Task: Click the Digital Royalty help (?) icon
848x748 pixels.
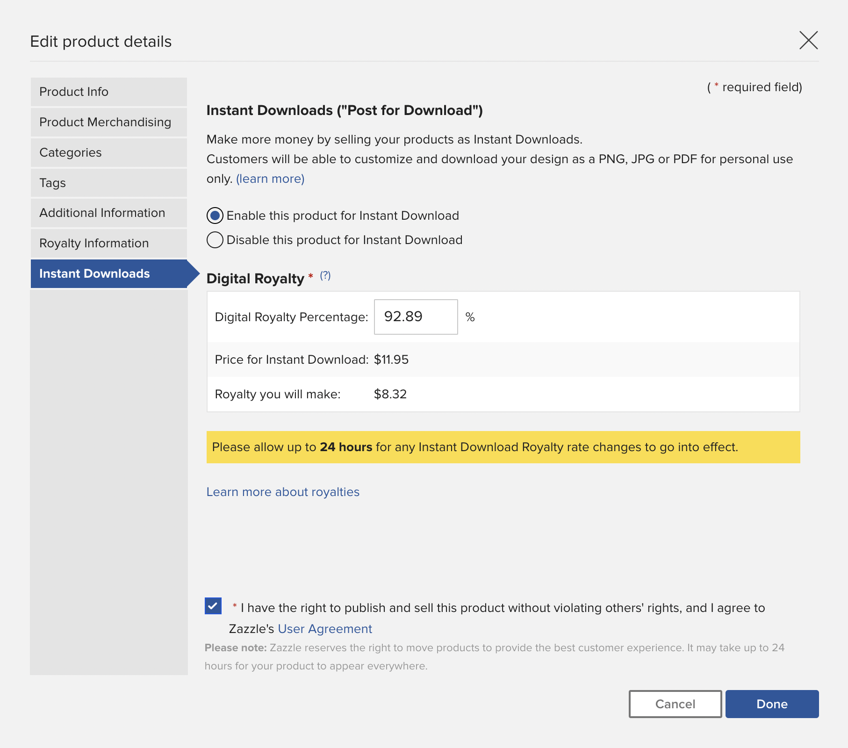Action: coord(325,276)
